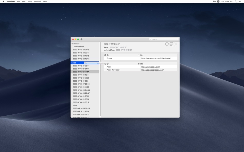The width and height of the screenshot is (244, 152).
Task: Click the Saved date value in details header
Action: [x=118, y=47]
